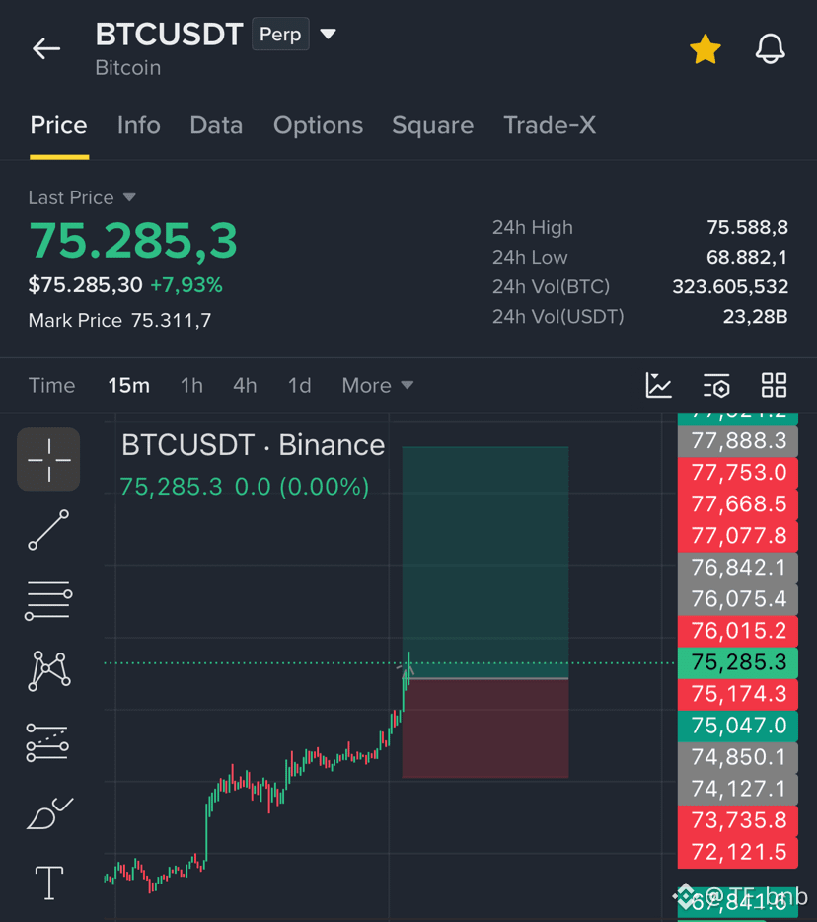The image size is (817, 922).
Task: Open the Trade-X tab
Action: pos(550,125)
